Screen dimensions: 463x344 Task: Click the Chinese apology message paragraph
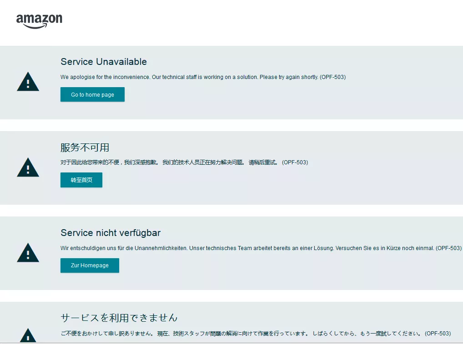pos(184,162)
